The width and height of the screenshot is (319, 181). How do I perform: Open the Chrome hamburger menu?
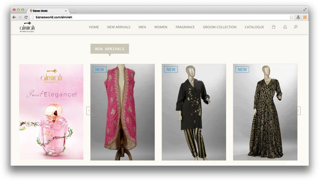click(305, 17)
